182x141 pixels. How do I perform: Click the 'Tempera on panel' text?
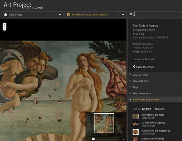(x=143, y=44)
